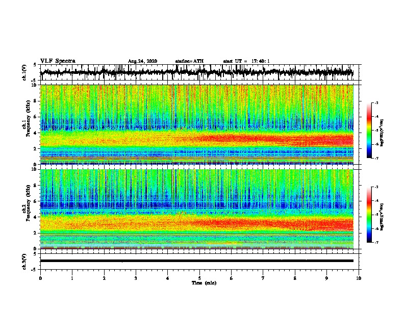Click time axis tick label "7"

point(263,278)
